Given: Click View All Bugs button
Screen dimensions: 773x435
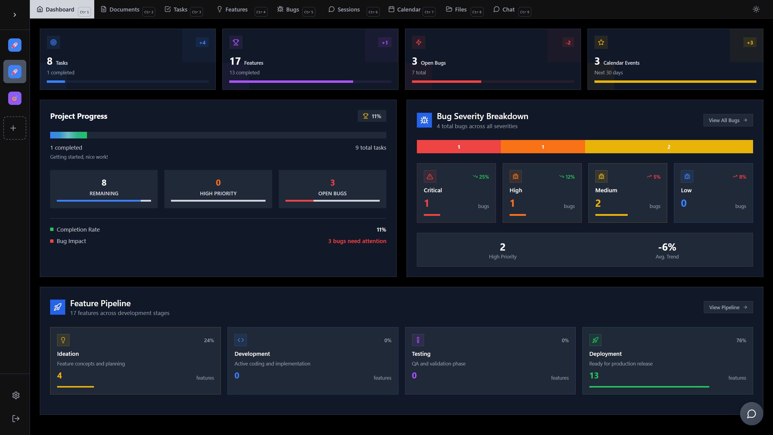Looking at the screenshot, I should tap(728, 120).
